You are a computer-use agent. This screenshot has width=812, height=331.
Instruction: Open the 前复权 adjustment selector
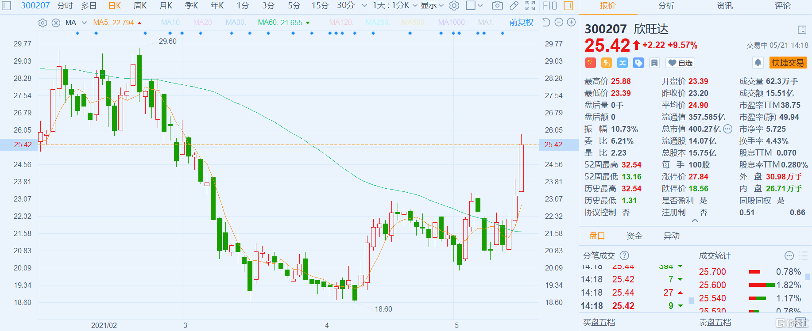pos(522,23)
